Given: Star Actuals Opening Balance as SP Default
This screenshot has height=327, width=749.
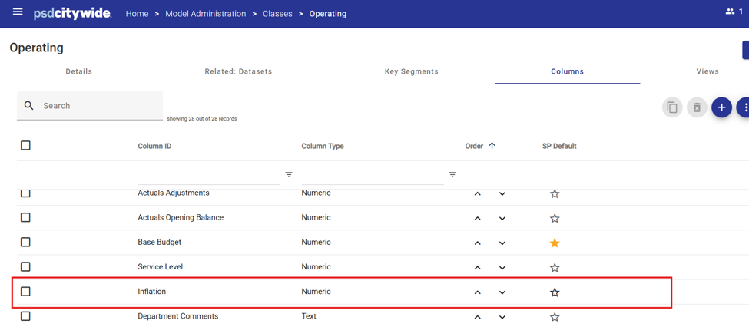Looking at the screenshot, I should point(555,218).
